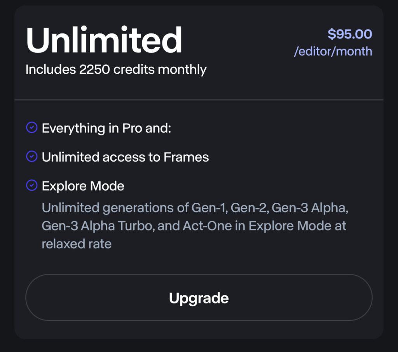The image size is (398, 352).
Task: Click the word Frames in the feature list
Action: (186, 157)
